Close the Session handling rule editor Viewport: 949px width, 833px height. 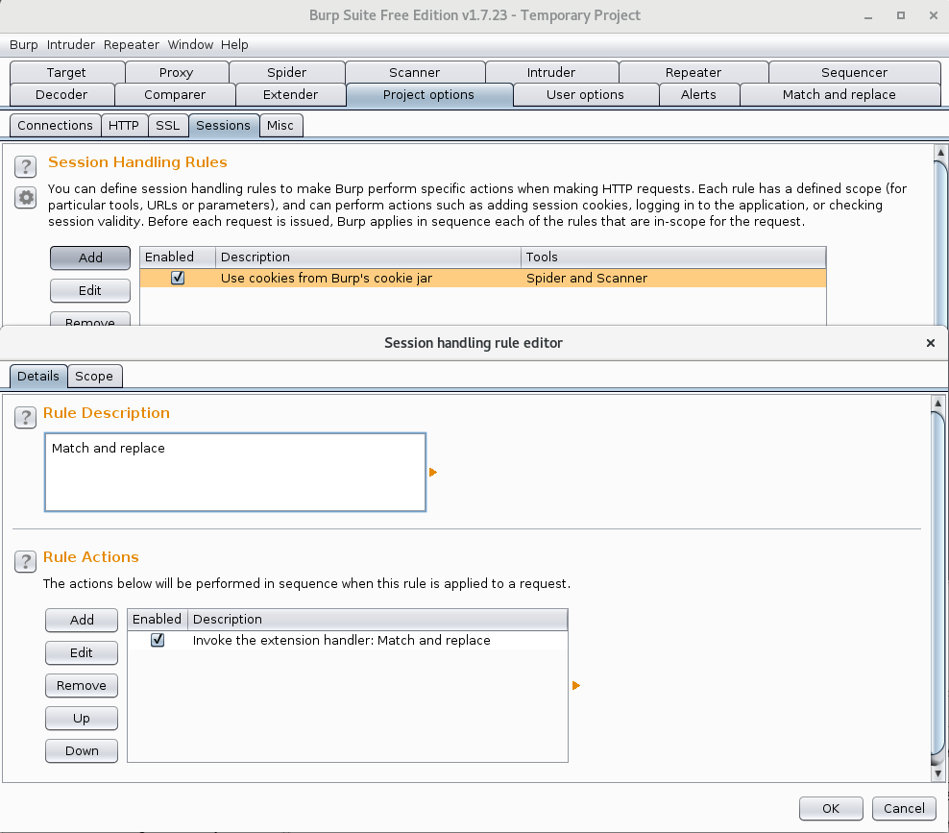[x=930, y=343]
